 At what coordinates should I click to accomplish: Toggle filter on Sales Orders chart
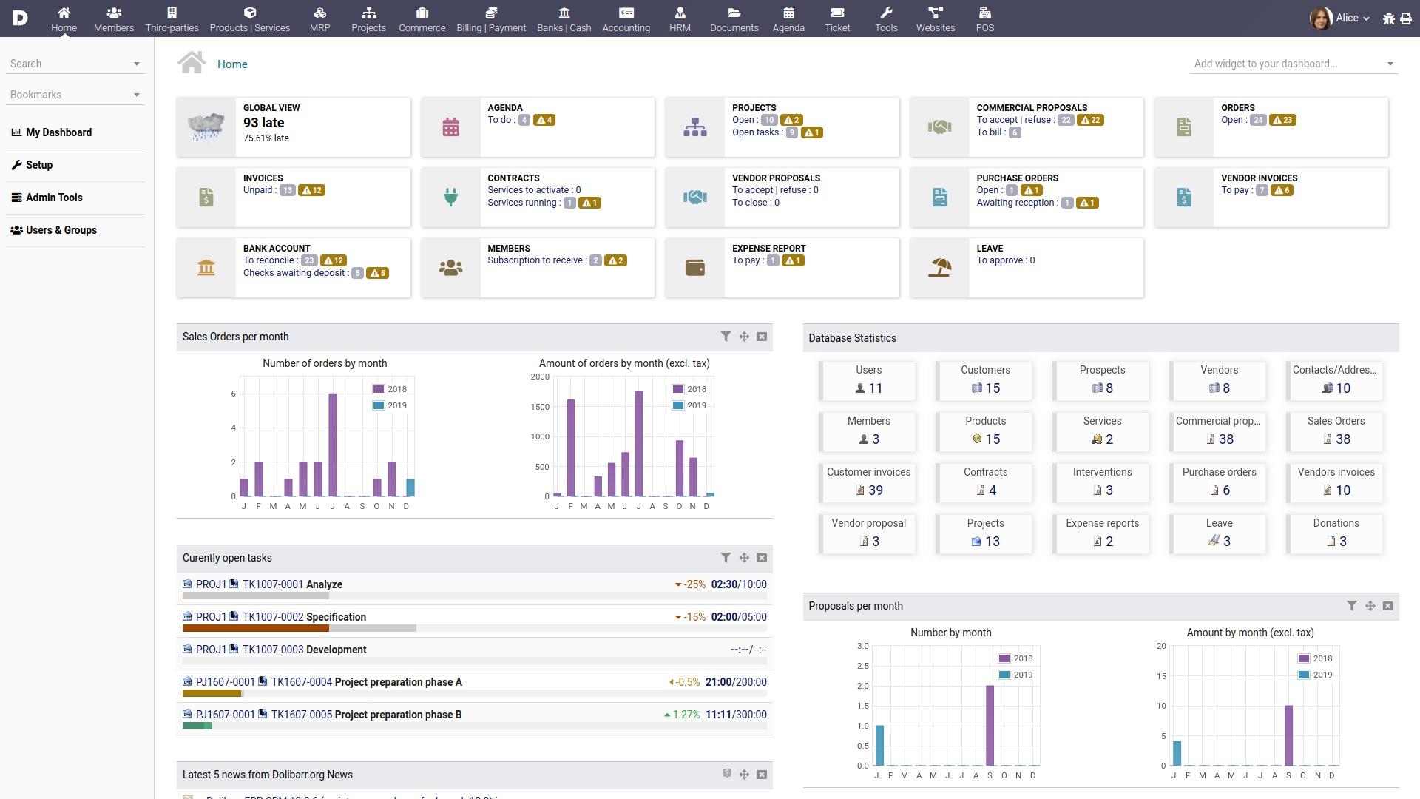tap(725, 337)
